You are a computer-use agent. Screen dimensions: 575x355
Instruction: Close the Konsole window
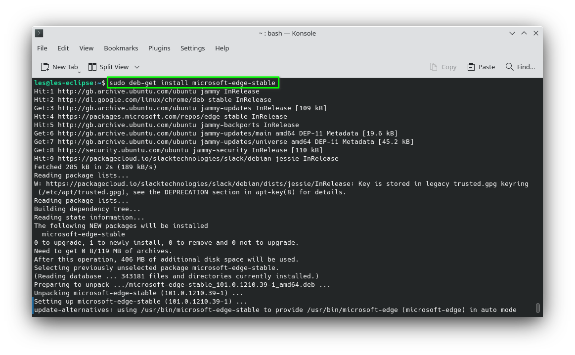[x=536, y=33]
